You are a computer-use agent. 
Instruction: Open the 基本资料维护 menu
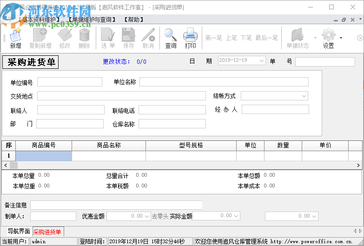[x=39, y=20]
